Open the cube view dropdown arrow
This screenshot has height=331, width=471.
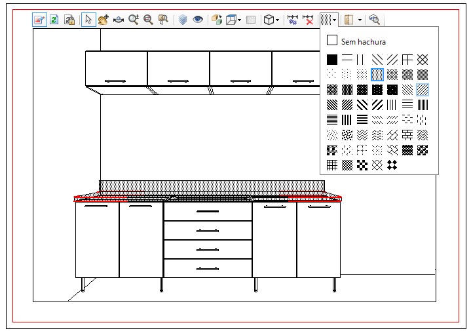[x=277, y=20]
